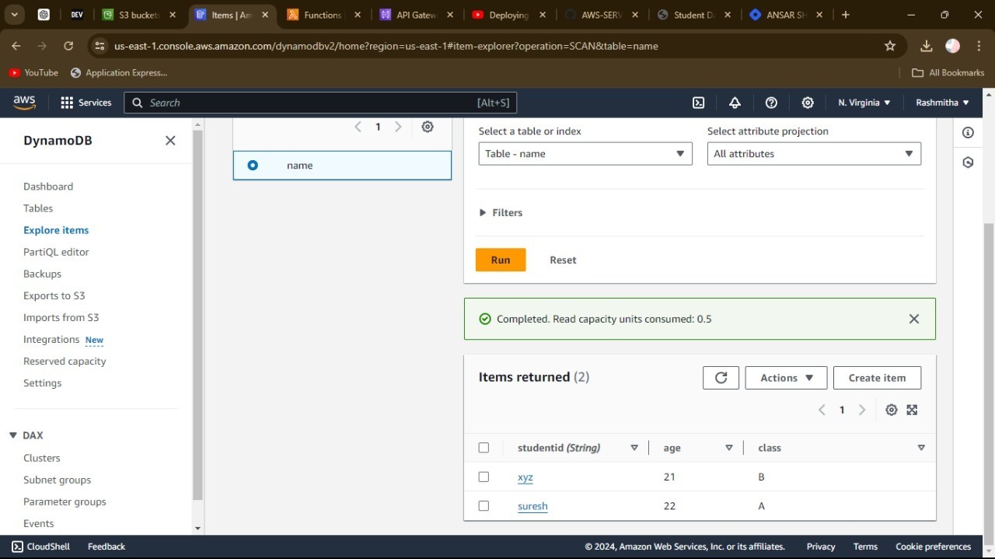Open CloudShell from the AWS top bar icon

pyautogui.click(x=698, y=103)
